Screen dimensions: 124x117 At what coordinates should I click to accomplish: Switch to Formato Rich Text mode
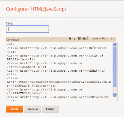point(102,38)
